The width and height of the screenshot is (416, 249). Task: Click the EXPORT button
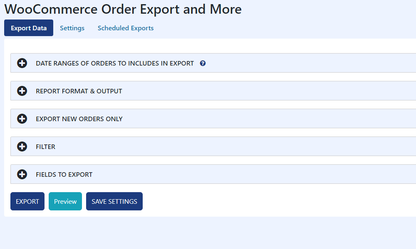click(27, 201)
